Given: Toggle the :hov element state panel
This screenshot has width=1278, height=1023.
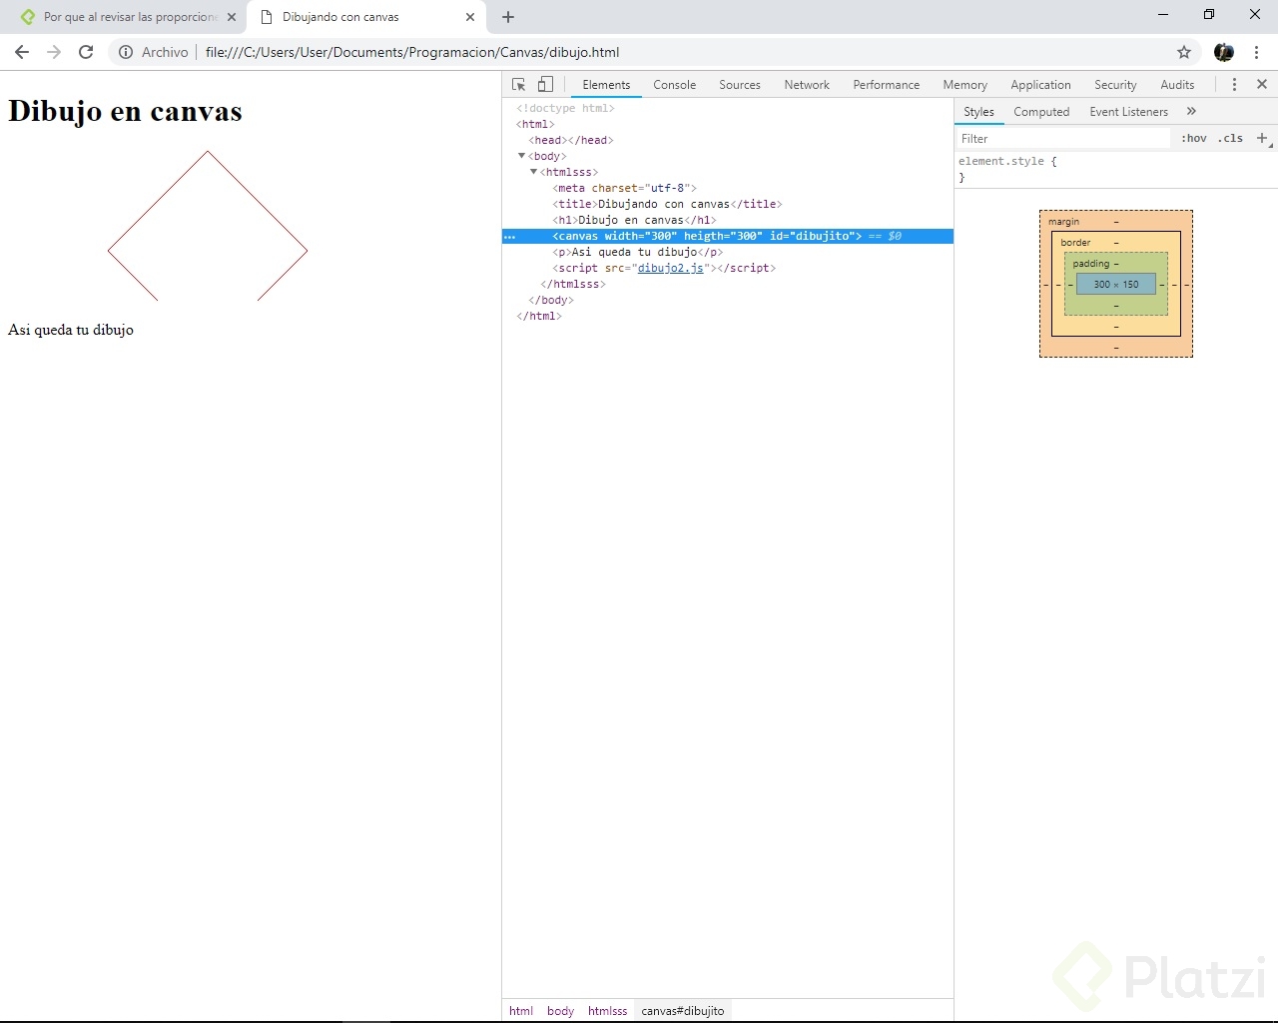Looking at the screenshot, I should click(1193, 138).
